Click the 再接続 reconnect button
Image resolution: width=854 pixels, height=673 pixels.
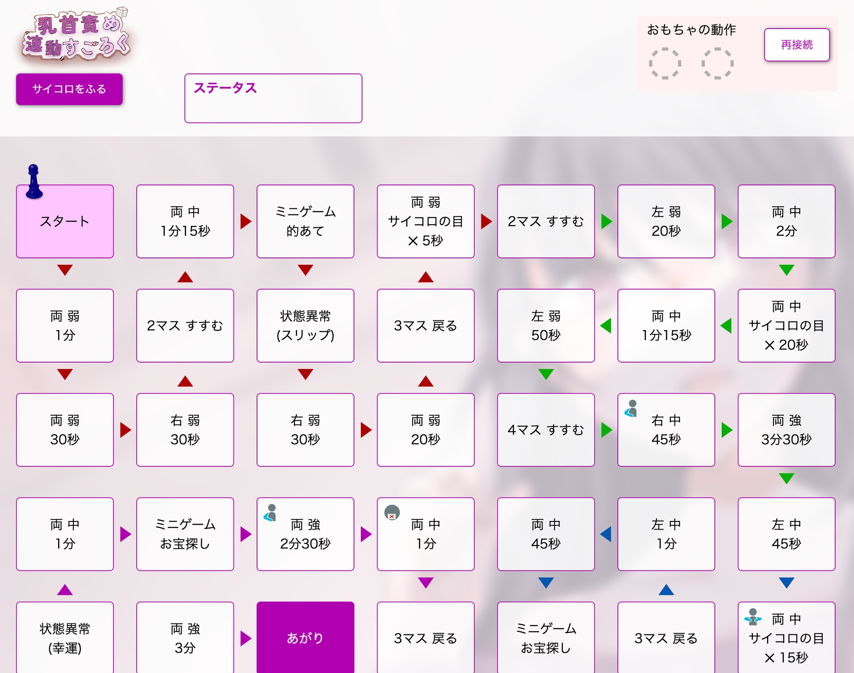click(x=796, y=44)
